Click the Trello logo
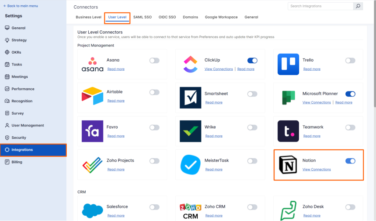Image resolution: width=376 pixels, height=221 pixels. coord(288,64)
